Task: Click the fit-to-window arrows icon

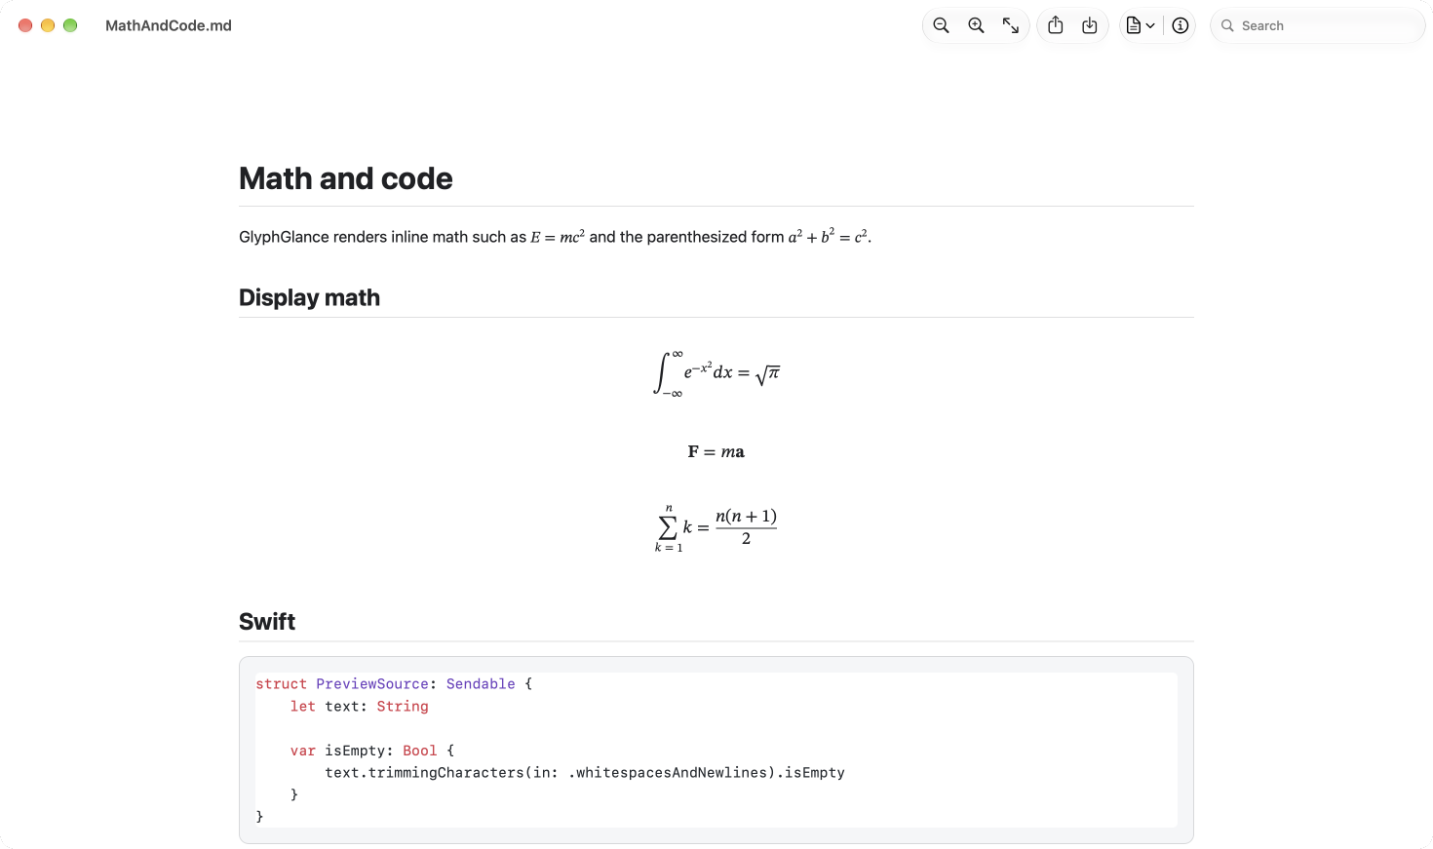Action: 1011,25
